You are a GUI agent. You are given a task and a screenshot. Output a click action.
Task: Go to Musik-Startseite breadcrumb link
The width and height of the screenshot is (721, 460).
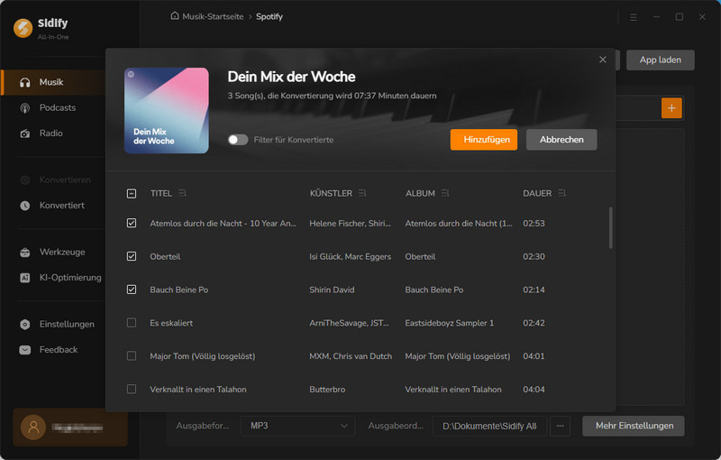click(213, 16)
